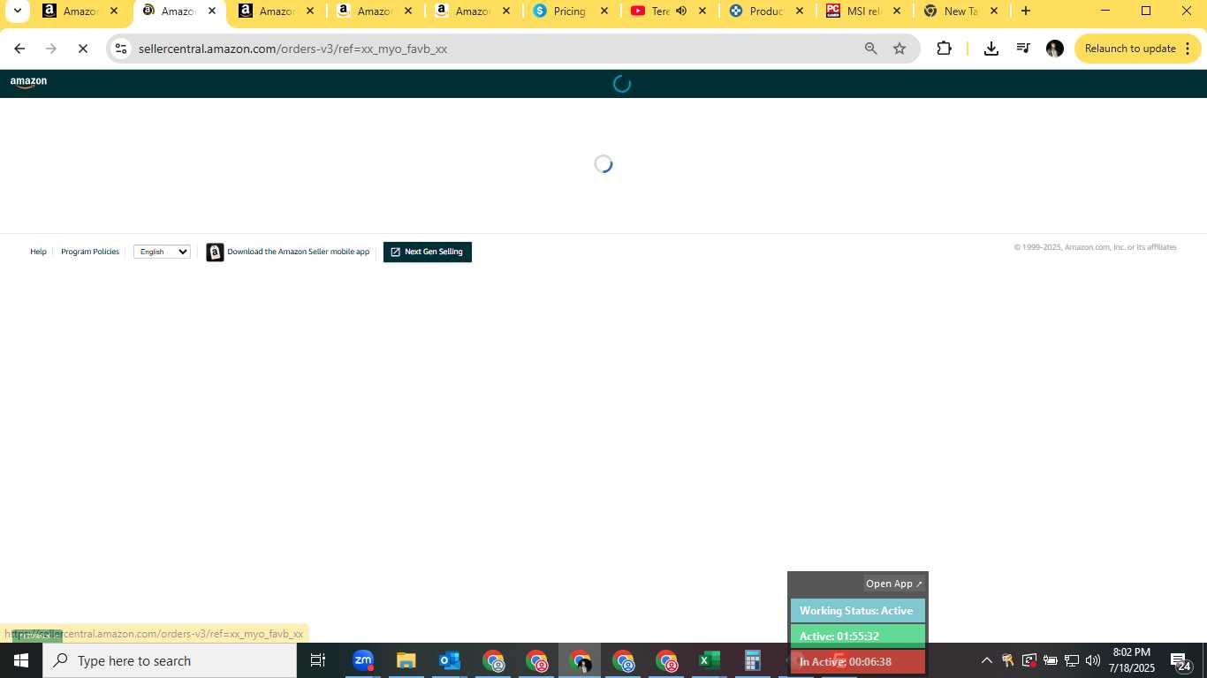Open Chrome downloads icon
This screenshot has height=678, width=1207.
(991, 49)
